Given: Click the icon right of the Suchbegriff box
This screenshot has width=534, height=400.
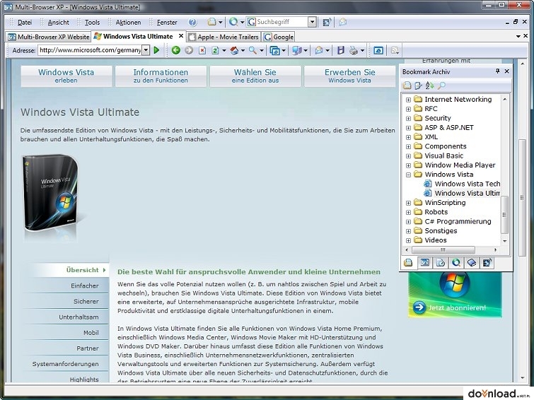Looking at the screenshot, I should 327,22.
